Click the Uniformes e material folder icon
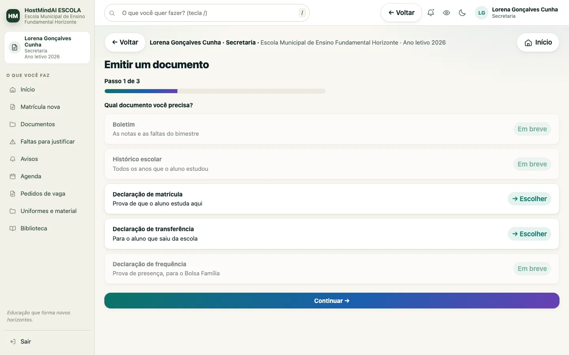Viewport: 569px width, 355px height. tap(13, 211)
